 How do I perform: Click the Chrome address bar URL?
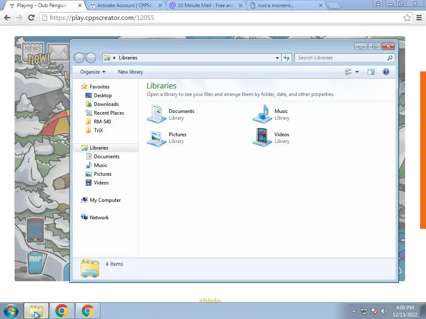(x=102, y=18)
